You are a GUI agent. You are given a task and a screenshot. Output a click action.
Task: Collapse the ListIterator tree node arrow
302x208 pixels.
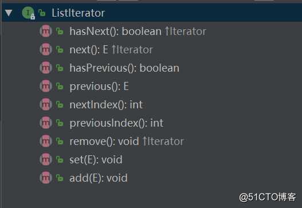coord(9,13)
